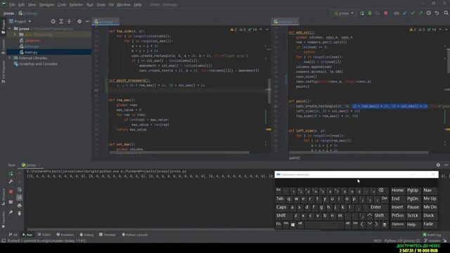Open the Tools menu

pos(101,5)
